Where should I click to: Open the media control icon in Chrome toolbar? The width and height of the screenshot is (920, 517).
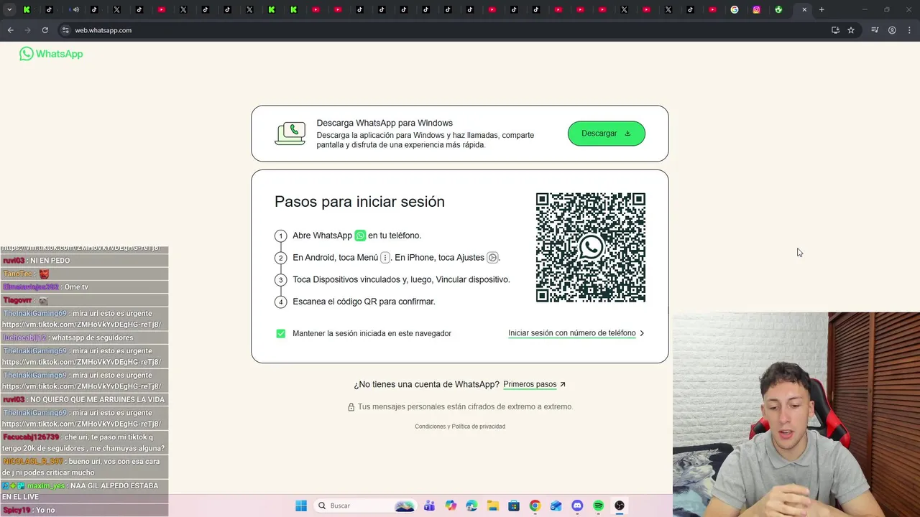[875, 30]
